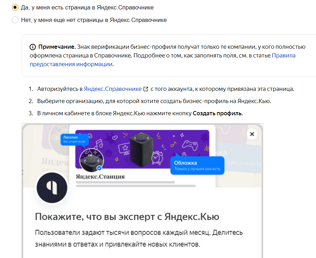The width and height of the screenshot is (316, 258).
Task: Select the radio 'Нет, у меня еще нет страницы'
Action: [15, 20]
